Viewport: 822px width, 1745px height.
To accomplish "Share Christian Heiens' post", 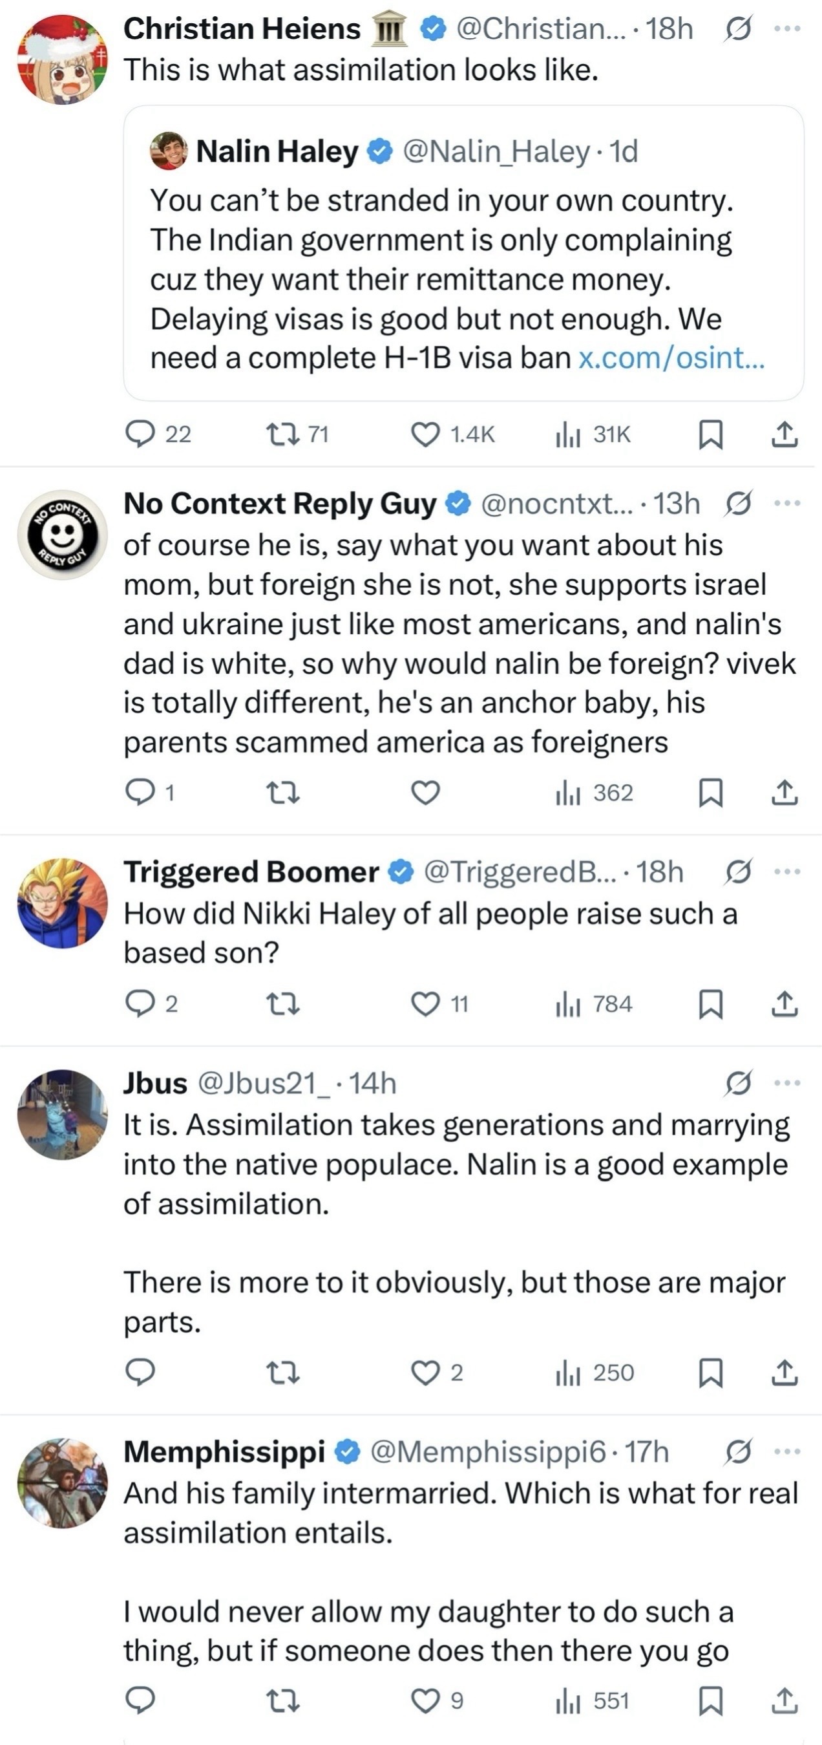I will (784, 434).
